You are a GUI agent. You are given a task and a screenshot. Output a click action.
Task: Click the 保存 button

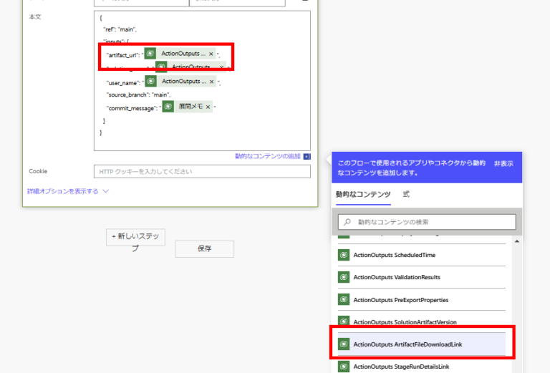coord(204,248)
